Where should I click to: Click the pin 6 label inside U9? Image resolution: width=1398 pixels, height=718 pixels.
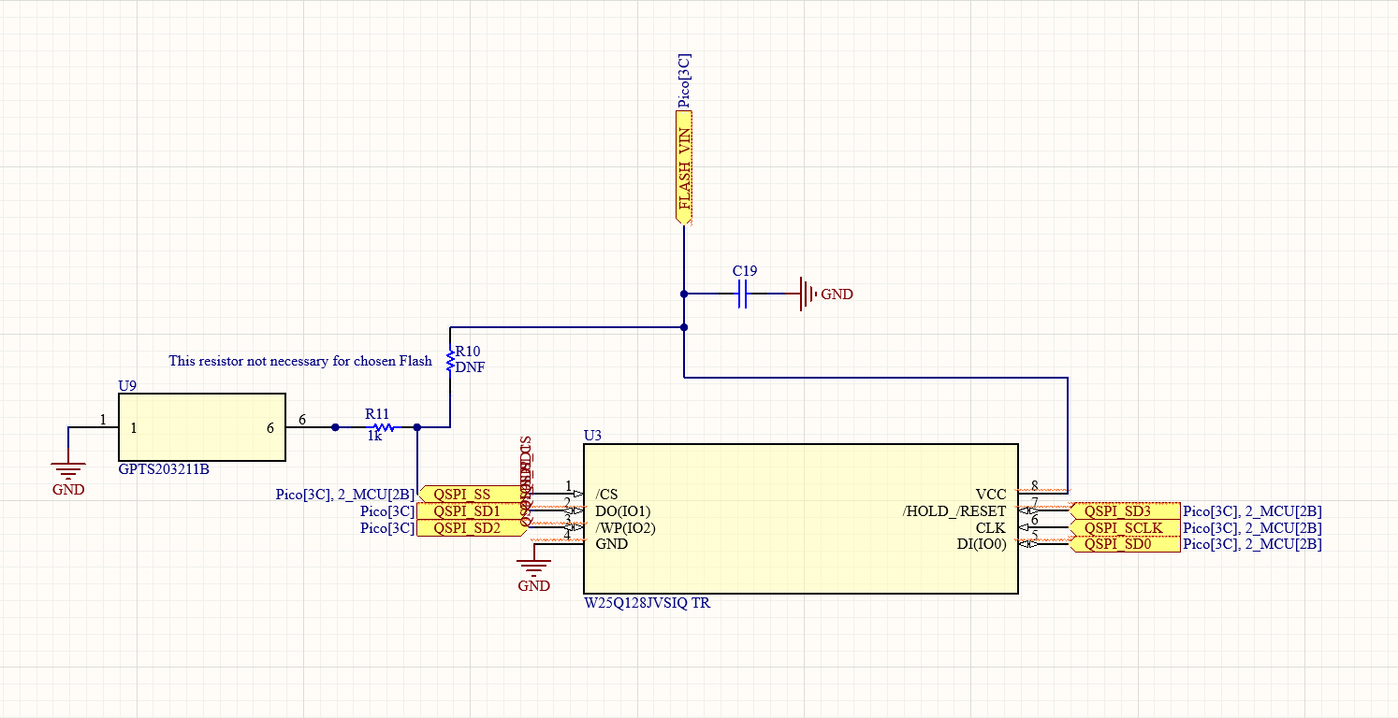(x=270, y=428)
